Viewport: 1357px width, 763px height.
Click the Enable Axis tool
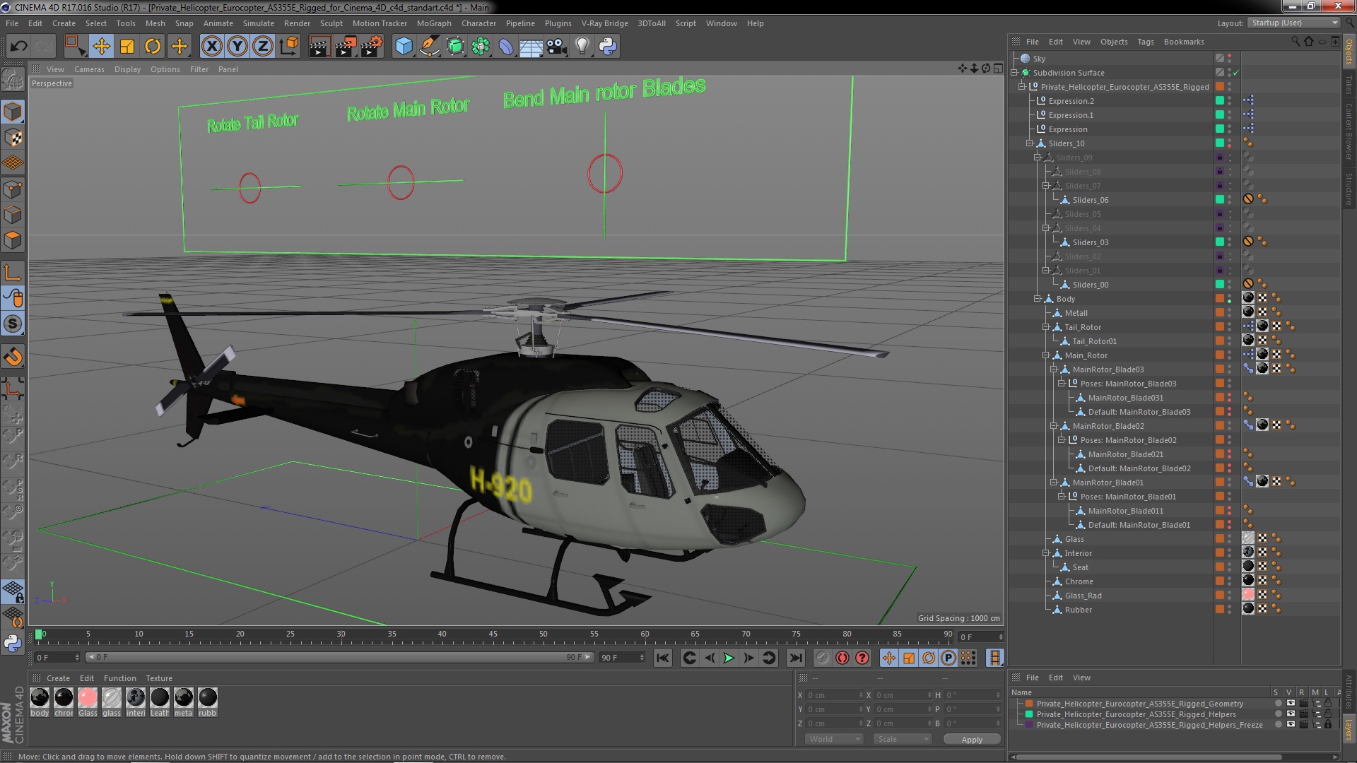coord(13,273)
